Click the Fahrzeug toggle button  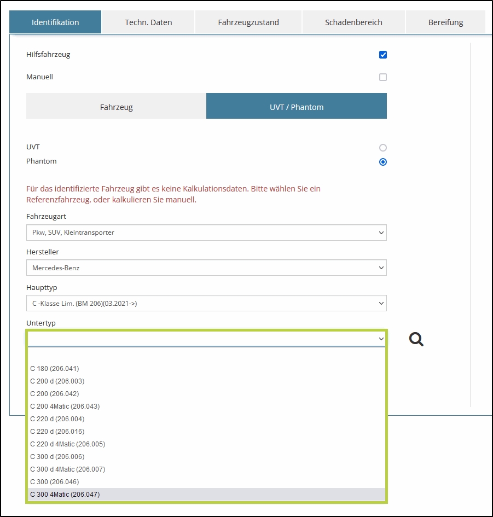[x=116, y=107]
